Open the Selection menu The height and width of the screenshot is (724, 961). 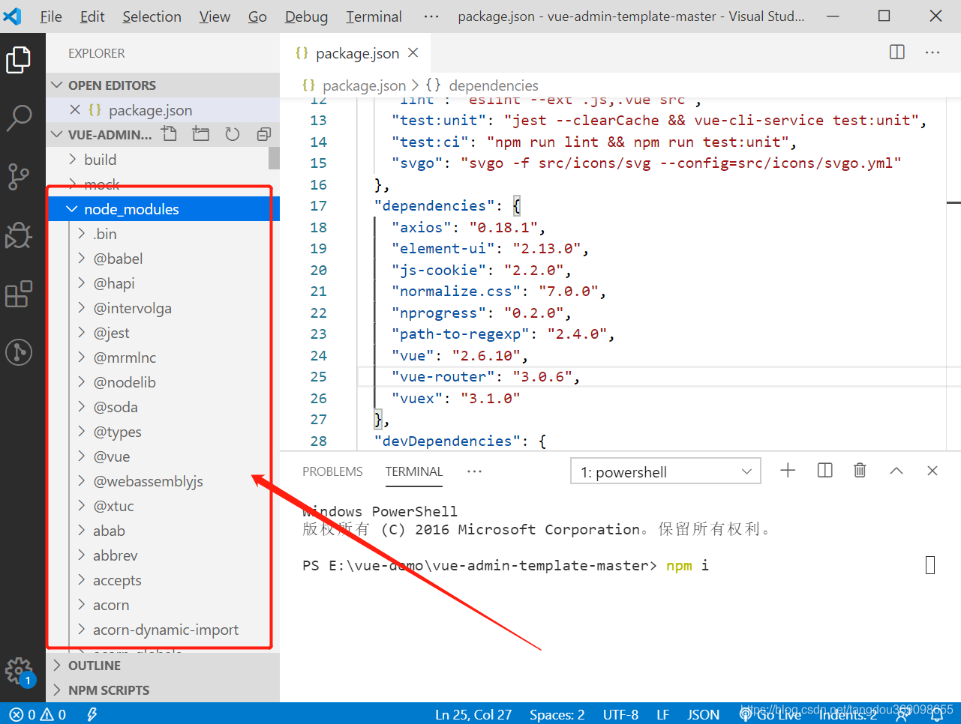tap(152, 16)
